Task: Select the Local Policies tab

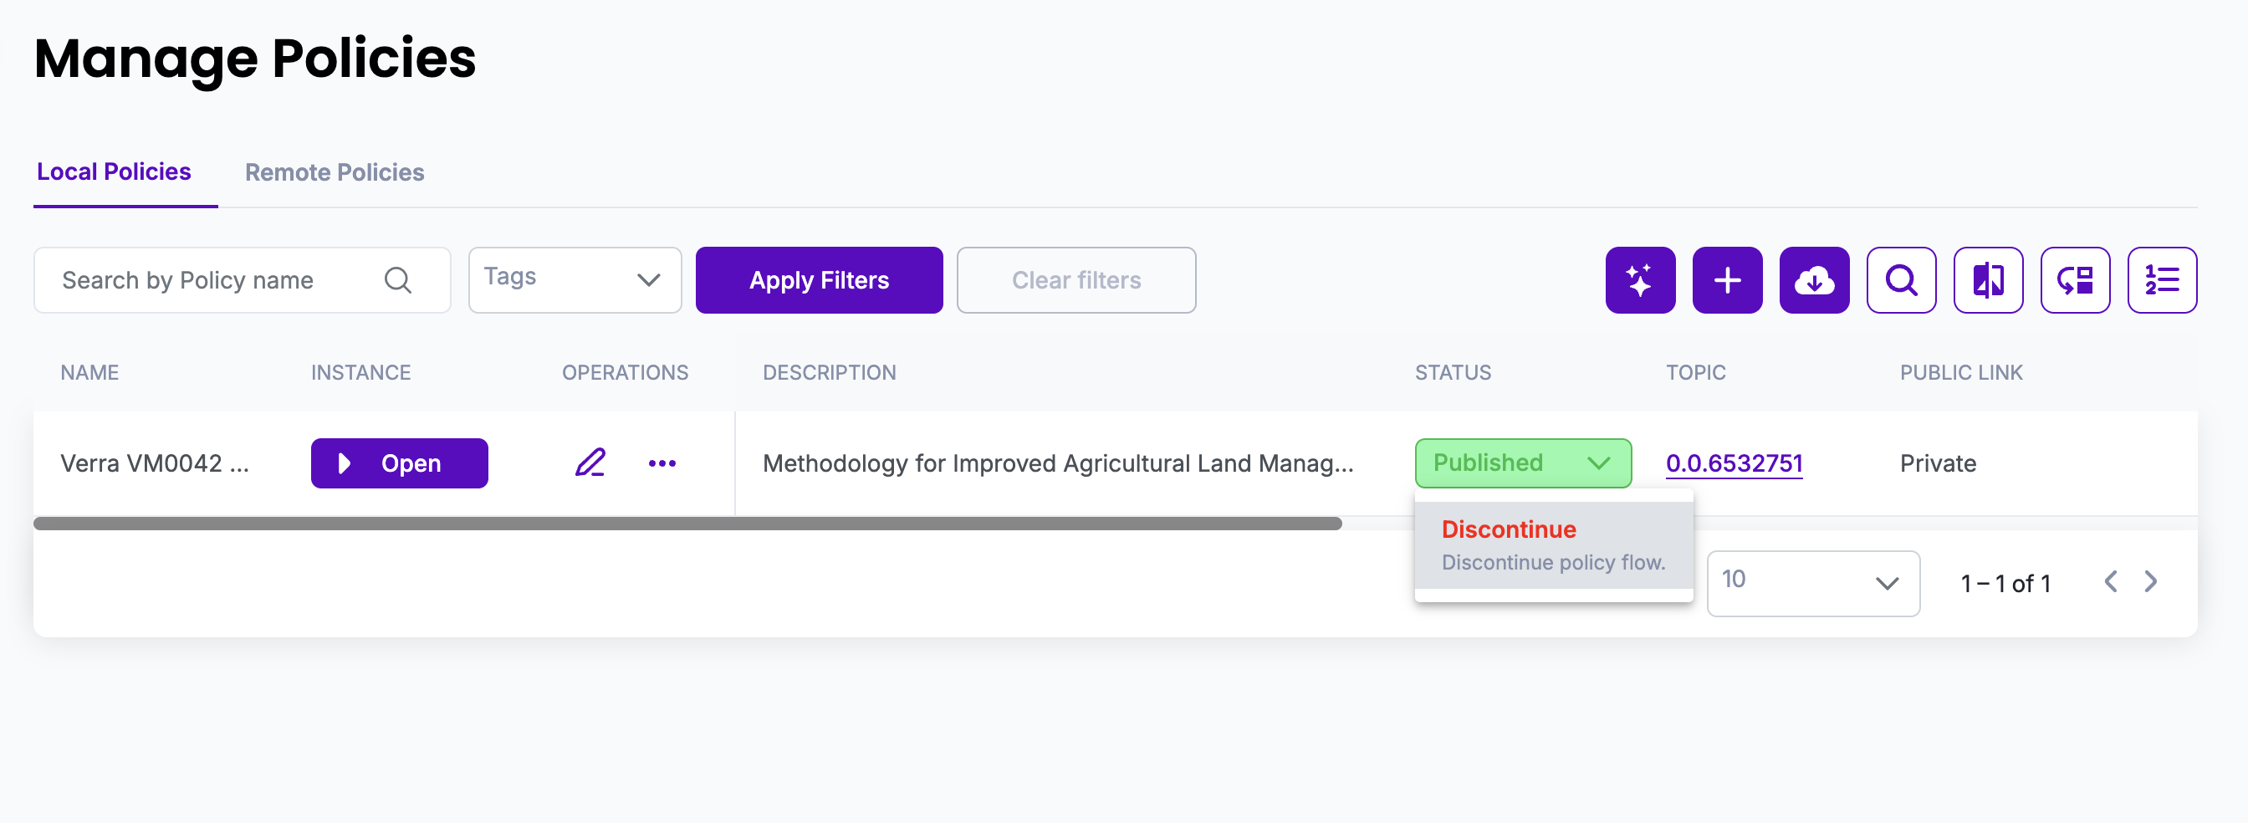Action: point(115,172)
